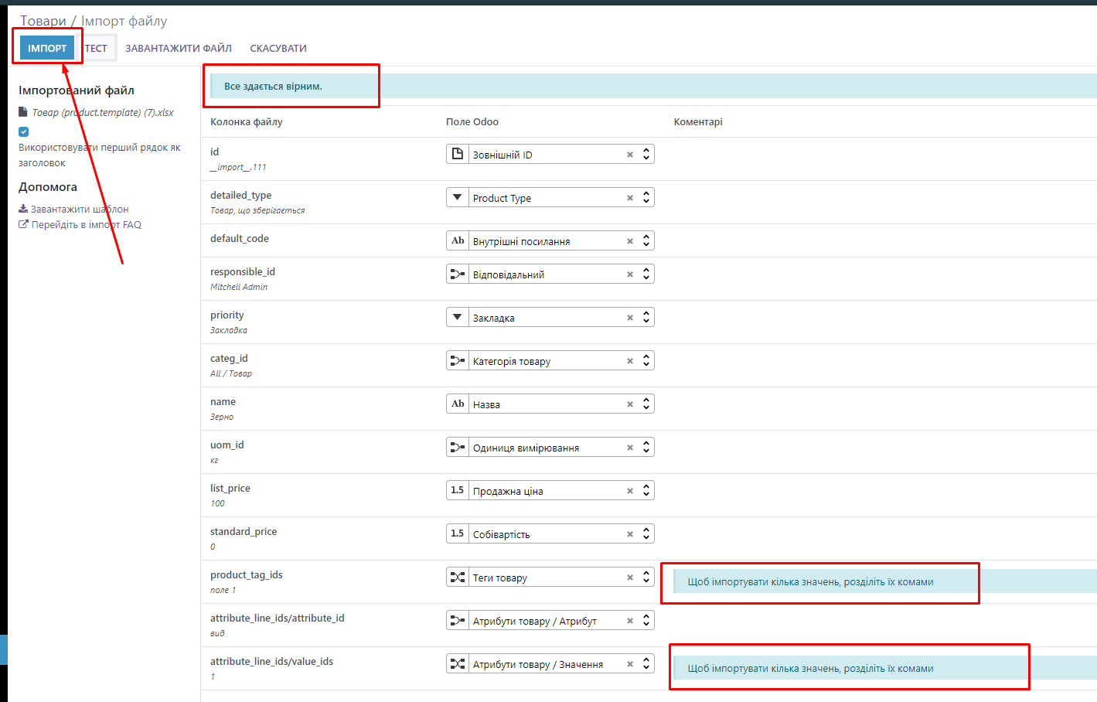This screenshot has height=702, width=1097.
Task: Open the Закладка field dropdown
Action: [646, 318]
